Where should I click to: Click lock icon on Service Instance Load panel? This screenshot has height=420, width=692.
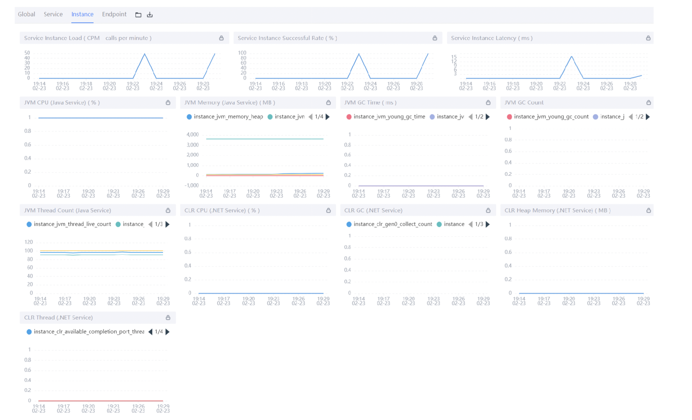click(221, 38)
